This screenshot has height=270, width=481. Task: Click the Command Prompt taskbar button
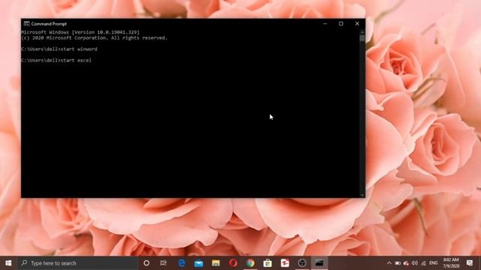tap(319, 263)
